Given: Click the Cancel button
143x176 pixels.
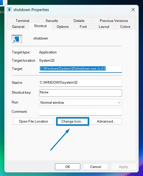Looking at the screenshot, I should pos(96,167).
